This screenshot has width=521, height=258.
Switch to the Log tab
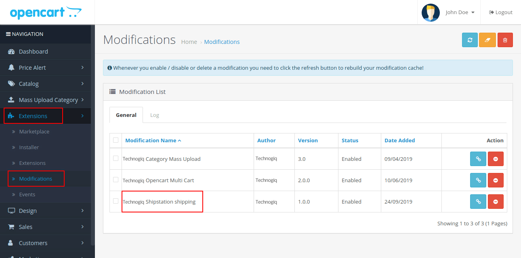coord(155,115)
